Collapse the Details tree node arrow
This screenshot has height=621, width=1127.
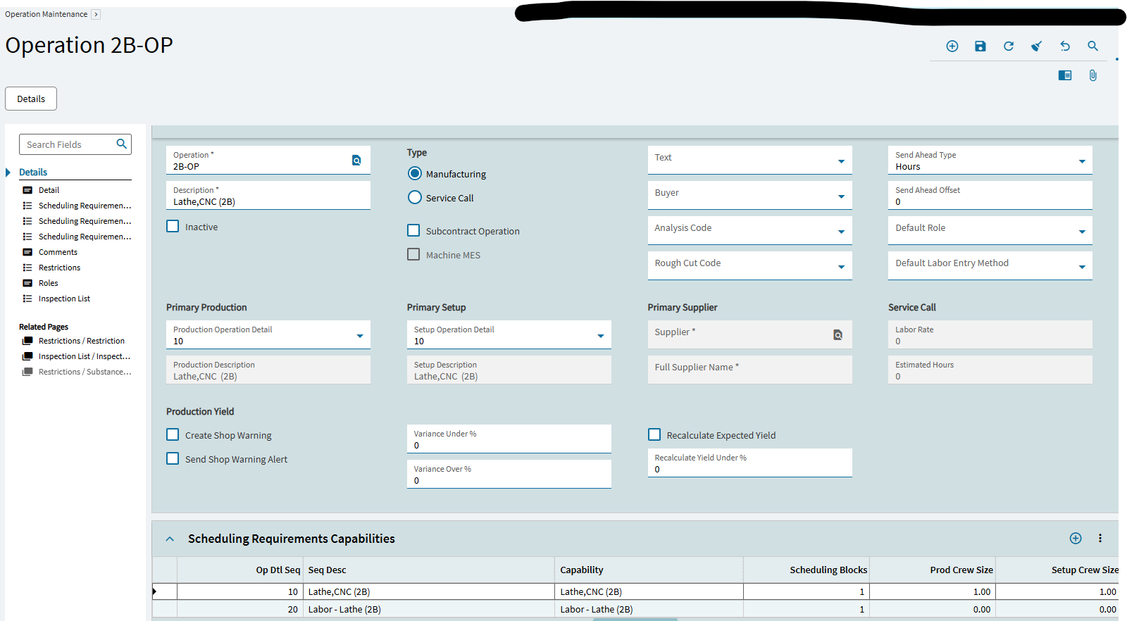pos(8,172)
